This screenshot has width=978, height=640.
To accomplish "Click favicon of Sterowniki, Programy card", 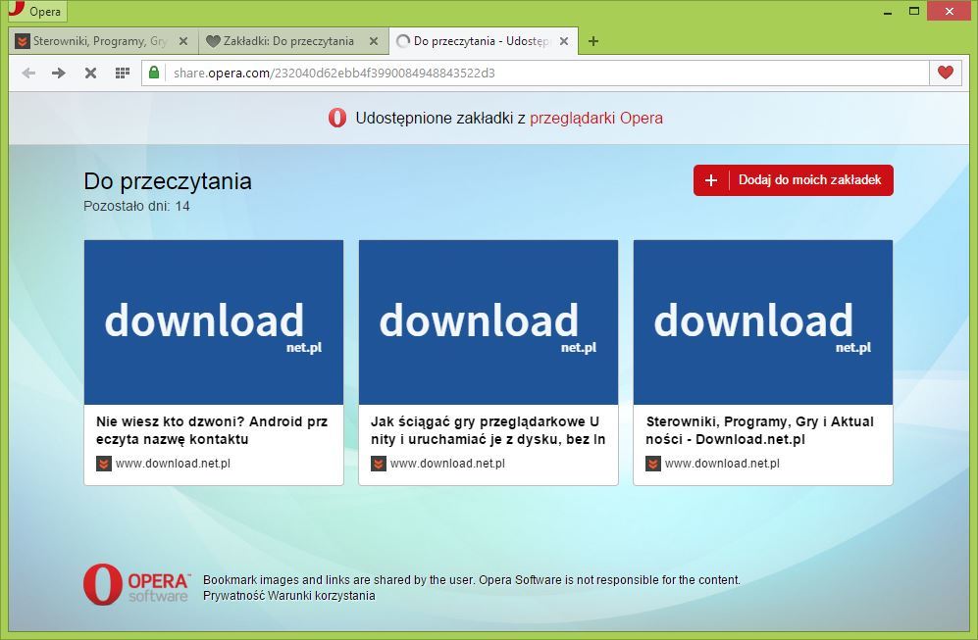I will [653, 464].
